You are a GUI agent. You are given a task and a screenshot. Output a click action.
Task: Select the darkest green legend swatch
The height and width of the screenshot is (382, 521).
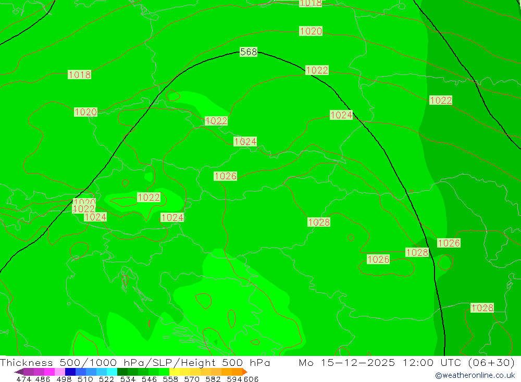(x=122, y=372)
